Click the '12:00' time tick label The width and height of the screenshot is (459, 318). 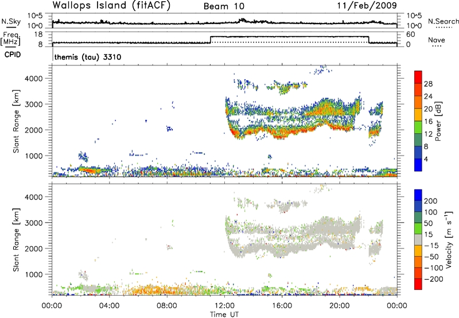[224, 306]
